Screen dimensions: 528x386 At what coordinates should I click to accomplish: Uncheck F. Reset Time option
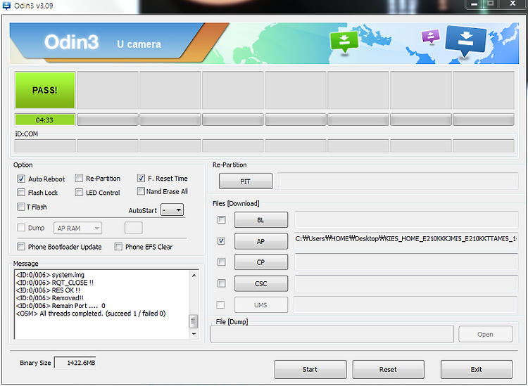[141, 178]
